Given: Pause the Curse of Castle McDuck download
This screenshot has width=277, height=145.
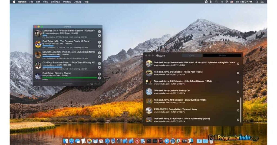Looking at the screenshot, I should [99, 42].
